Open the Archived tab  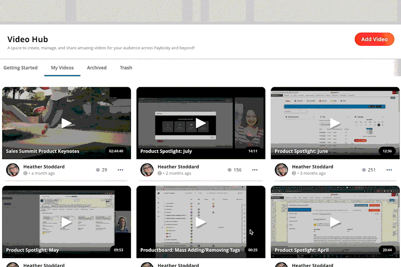97,68
